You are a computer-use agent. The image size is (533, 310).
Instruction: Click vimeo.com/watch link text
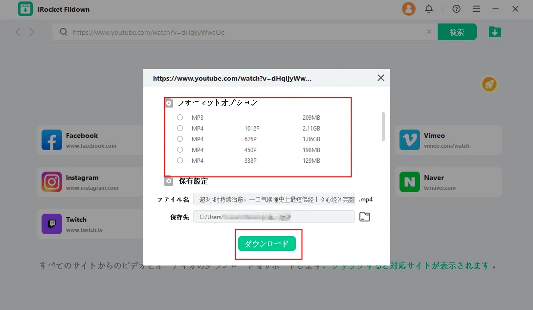pyautogui.click(x=446, y=146)
